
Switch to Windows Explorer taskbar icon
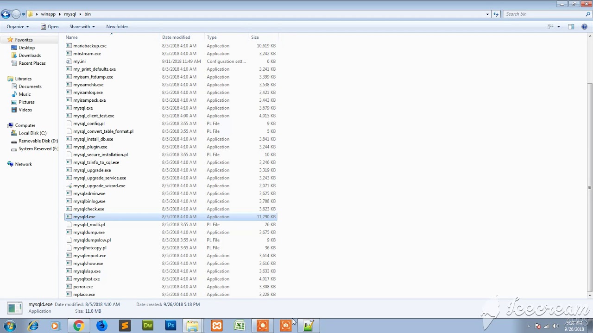tap(193, 326)
